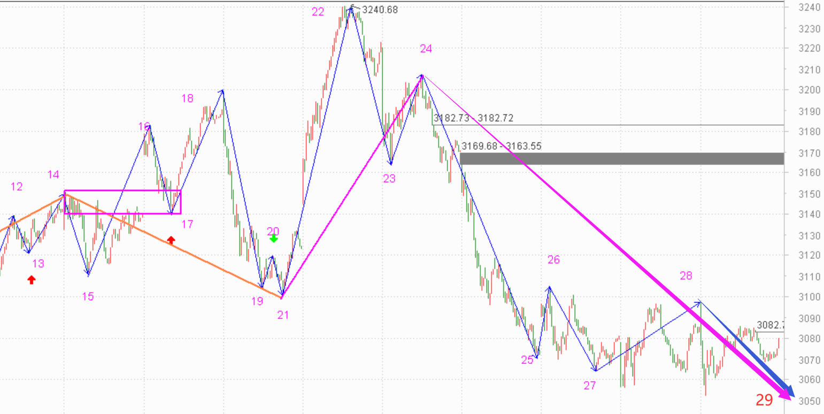Click the 3082.7 current price label

pyautogui.click(x=770, y=325)
